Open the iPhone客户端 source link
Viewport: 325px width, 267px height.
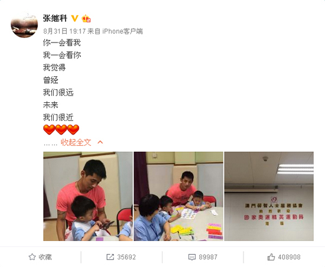click(122, 31)
